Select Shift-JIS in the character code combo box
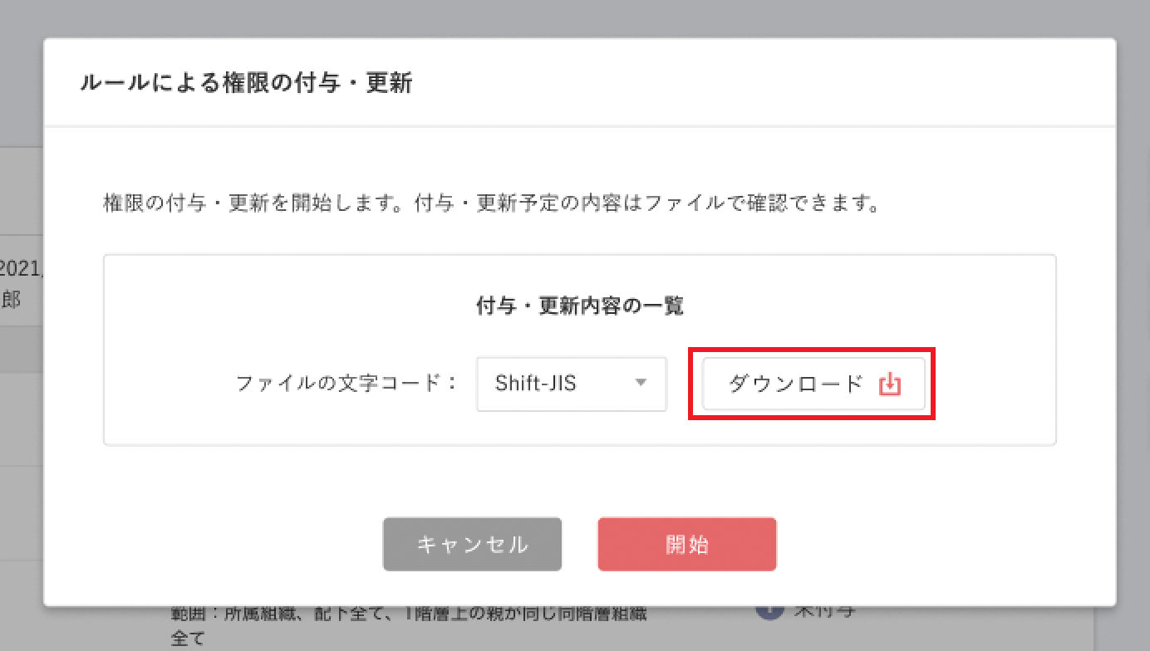Screen dimensions: 1150x651 point(572,384)
